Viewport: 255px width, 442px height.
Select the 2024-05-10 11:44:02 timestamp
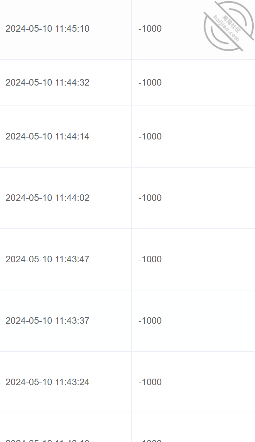click(x=47, y=198)
